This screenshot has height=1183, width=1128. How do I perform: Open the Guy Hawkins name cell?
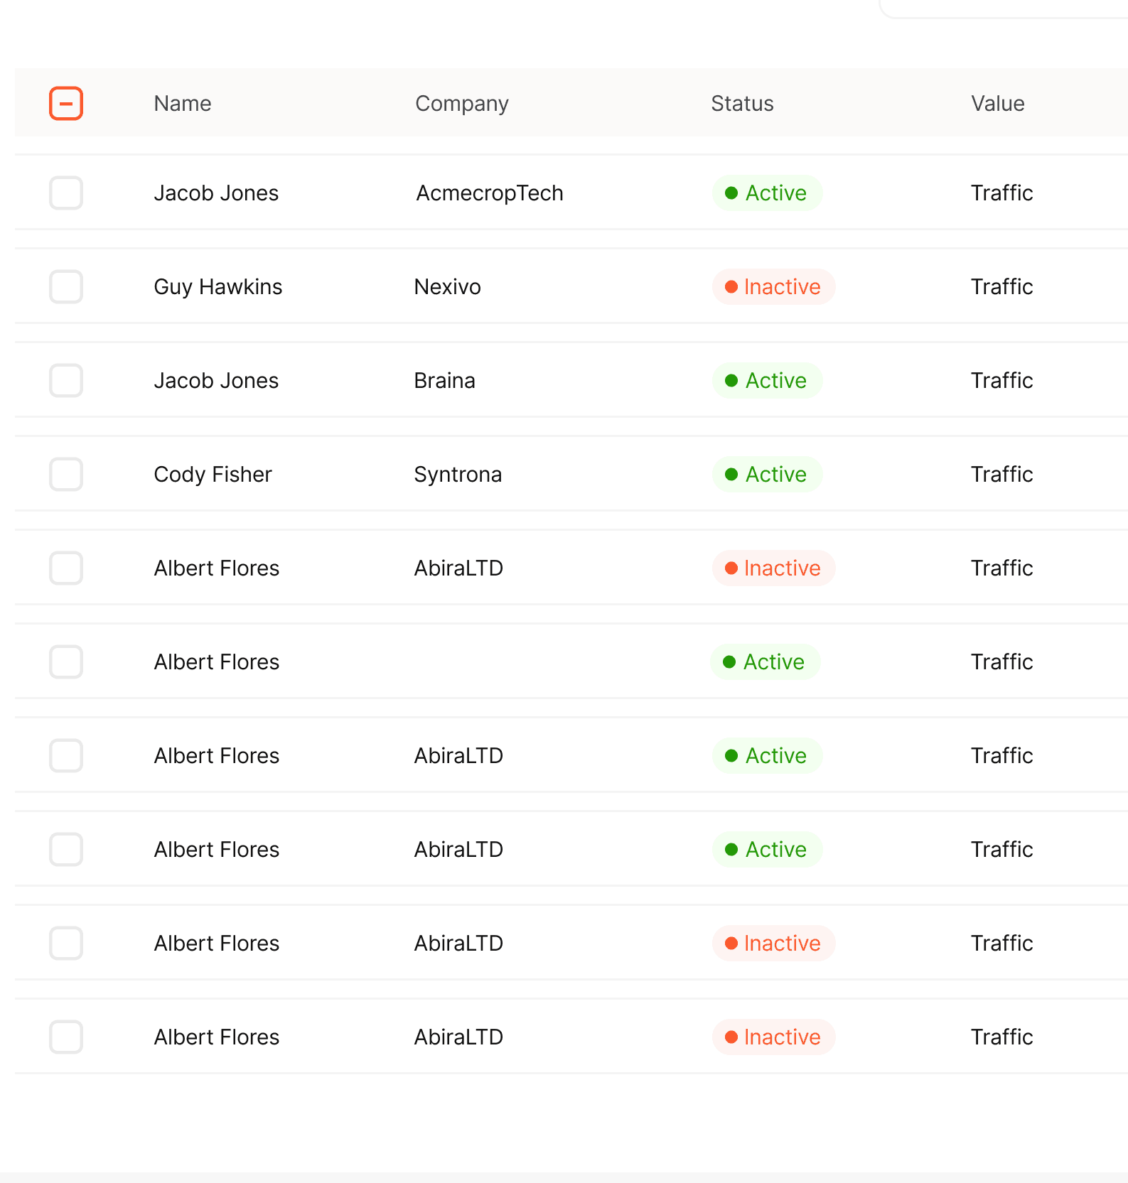[217, 287]
